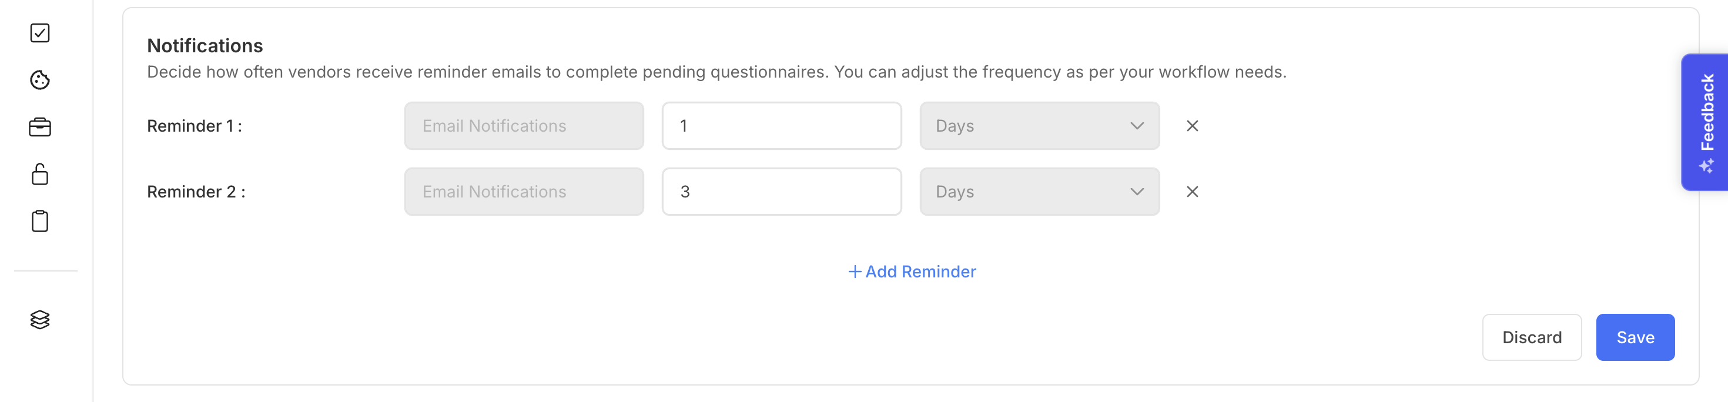
Task: Click Reminder 1 Email Notifications field
Action: (x=523, y=126)
